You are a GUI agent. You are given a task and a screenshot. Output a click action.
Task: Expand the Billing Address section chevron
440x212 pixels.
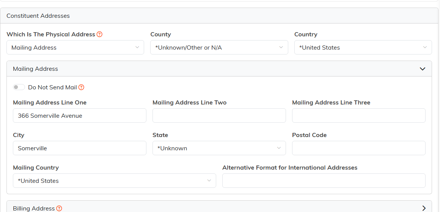[x=424, y=208]
